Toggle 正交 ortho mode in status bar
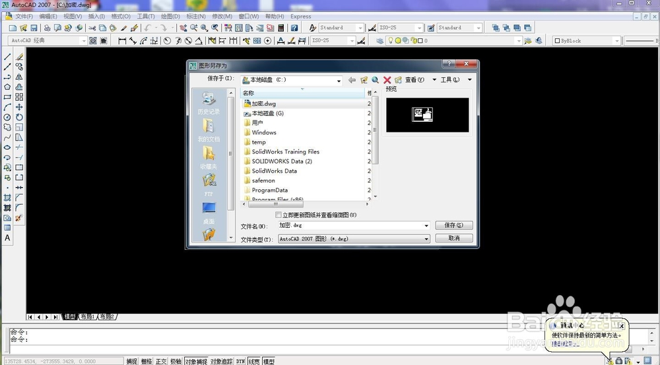 161,361
